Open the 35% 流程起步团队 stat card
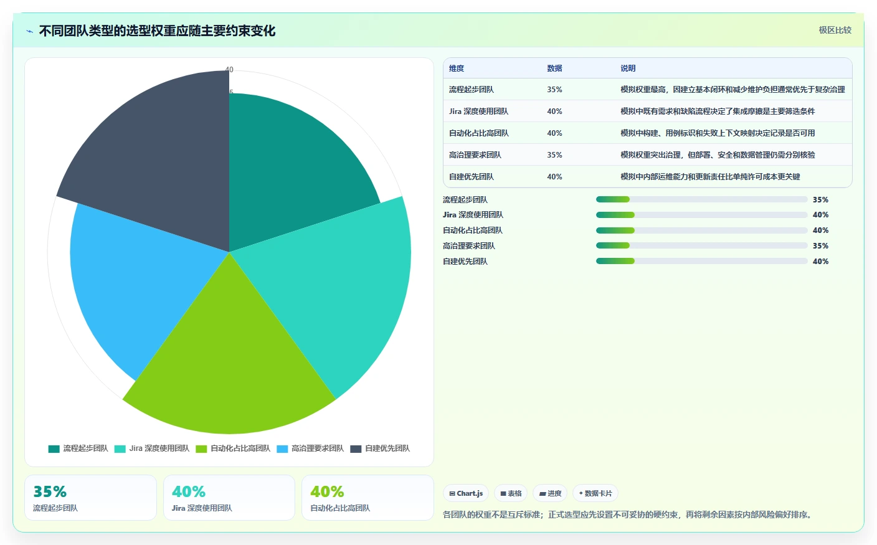Screen dimensions: 877x545 click(x=90, y=498)
